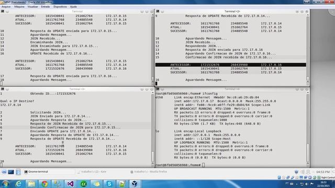Open the Windows Start button
The image size is (335, 188).
[5, 184]
